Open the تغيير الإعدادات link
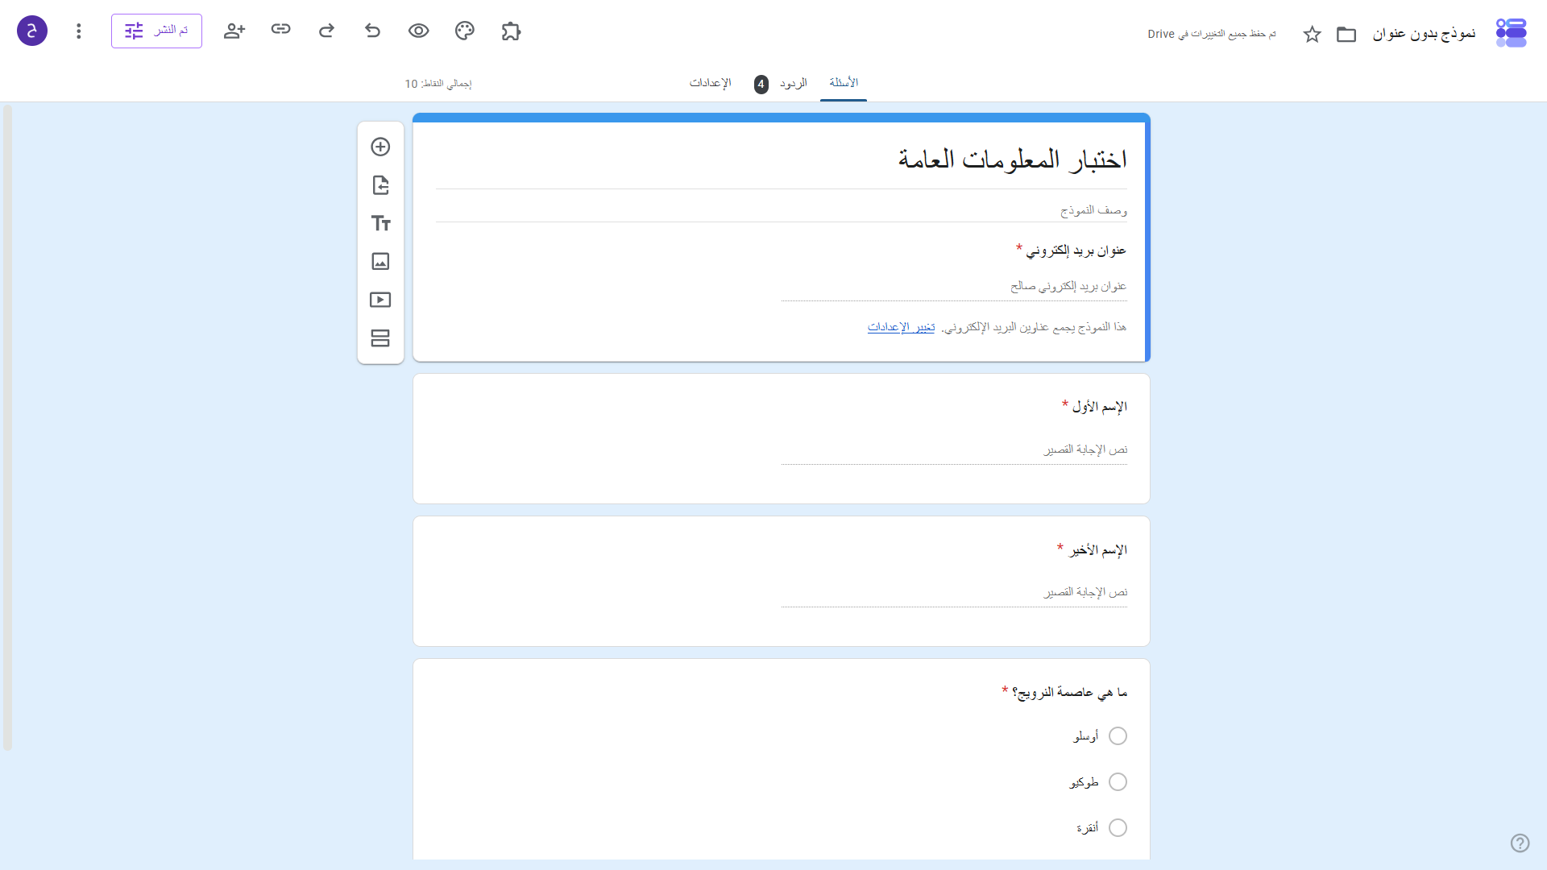 point(901,327)
